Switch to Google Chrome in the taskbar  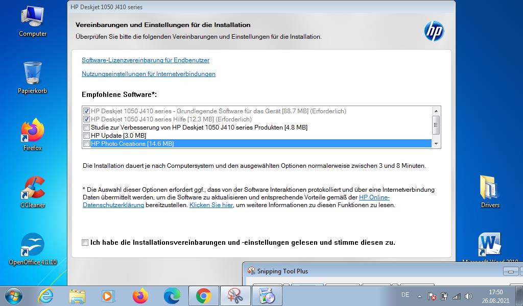(x=204, y=296)
